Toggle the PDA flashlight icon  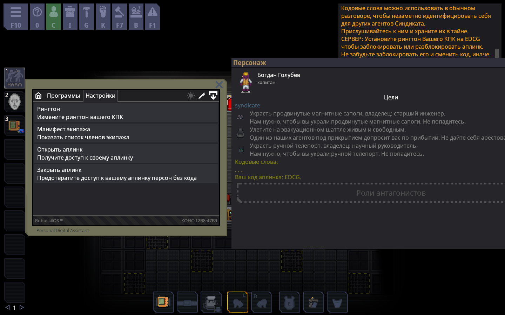click(191, 96)
